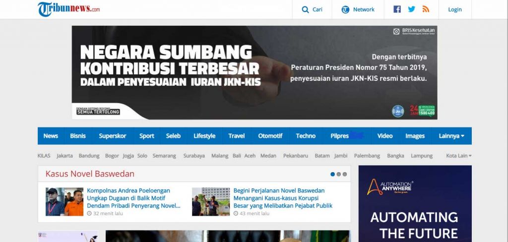Select the Malang city link
Image resolution: width=508 pixels, height=242 pixels.
click(220, 156)
